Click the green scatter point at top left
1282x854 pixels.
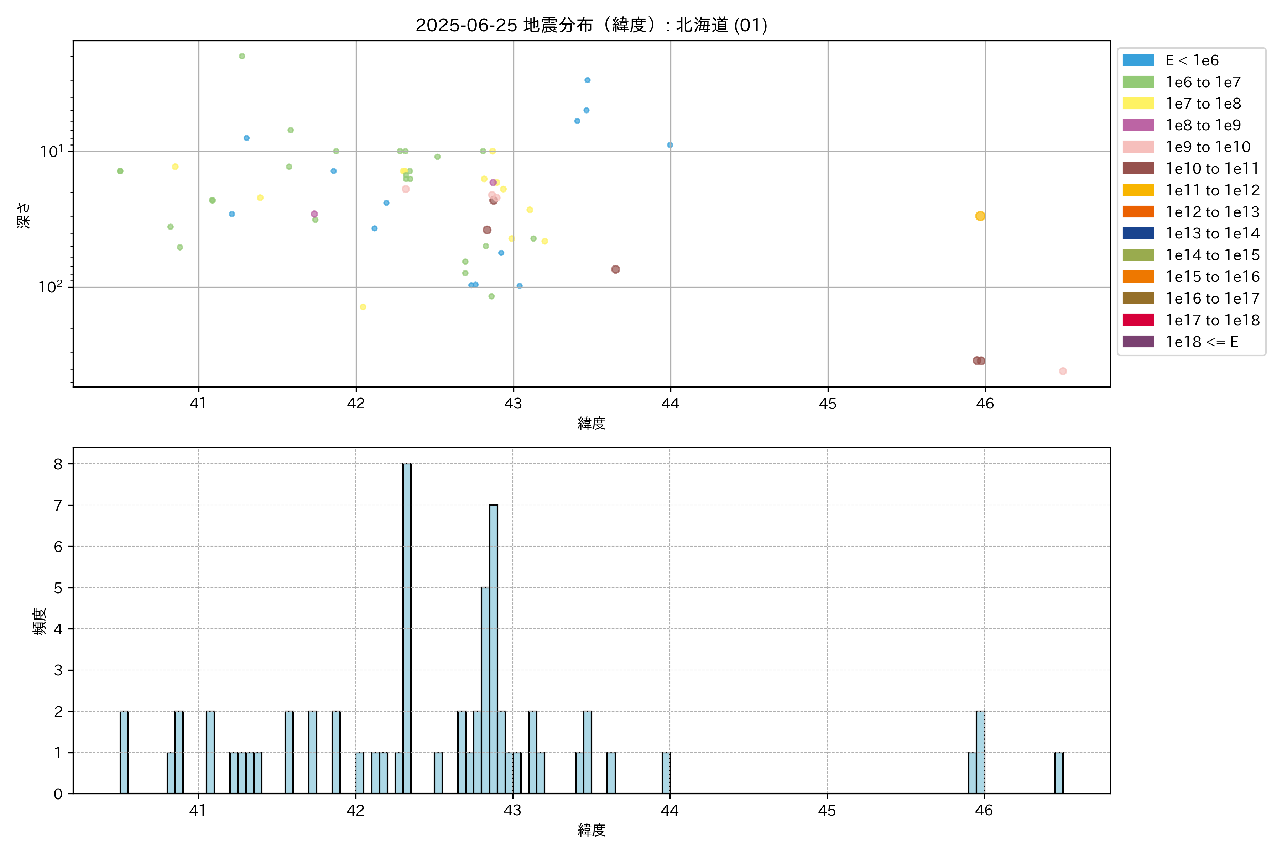242,56
